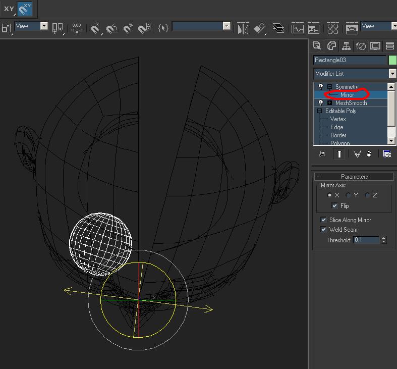397x369 pixels.
Task: Toggle the Angle Snap tool
Action: pyautogui.click(x=112, y=28)
